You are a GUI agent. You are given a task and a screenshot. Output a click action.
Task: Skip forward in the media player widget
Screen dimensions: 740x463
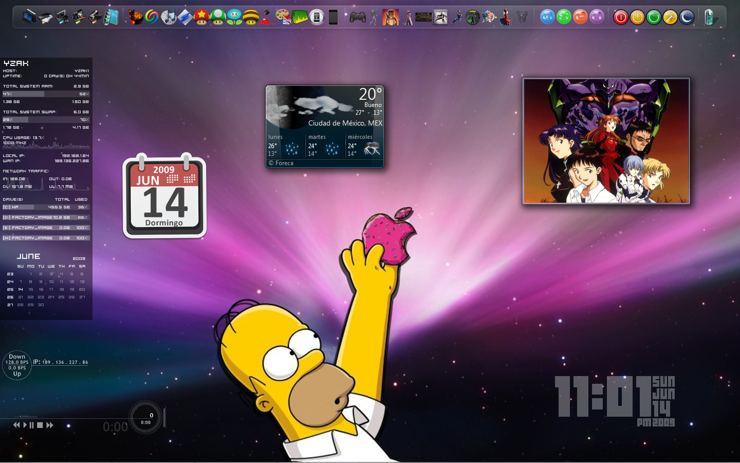pos(50,425)
